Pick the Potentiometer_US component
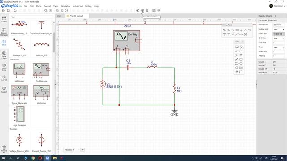 [19, 28]
